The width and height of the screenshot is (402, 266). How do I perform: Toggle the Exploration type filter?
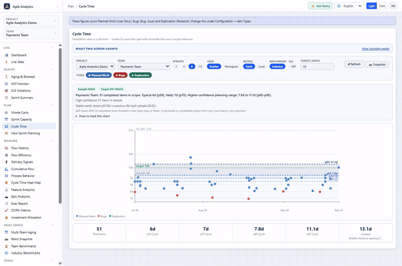coord(140,75)
